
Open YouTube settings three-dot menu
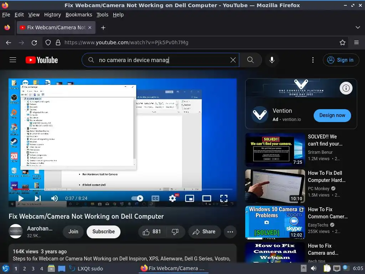pos(313,60)
